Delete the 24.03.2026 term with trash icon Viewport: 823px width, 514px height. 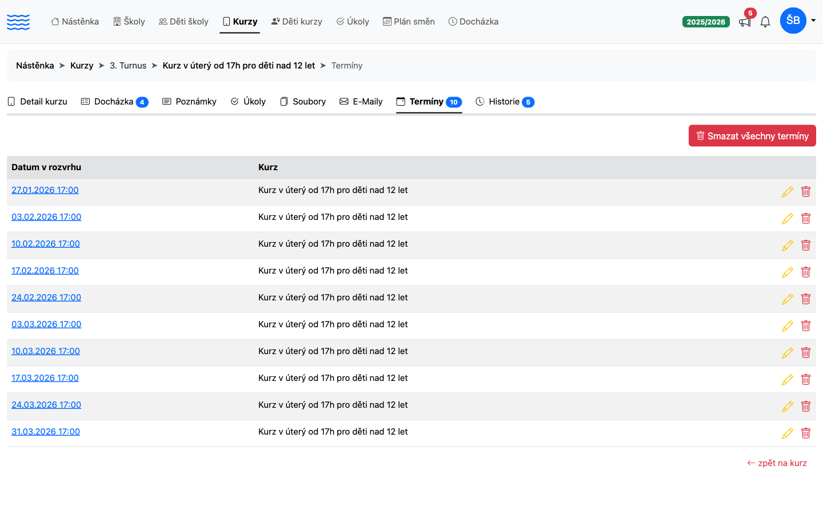pyautogui.click(x=806, y=407)
